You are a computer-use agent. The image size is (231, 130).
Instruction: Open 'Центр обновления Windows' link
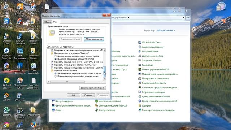click(156, 97)
